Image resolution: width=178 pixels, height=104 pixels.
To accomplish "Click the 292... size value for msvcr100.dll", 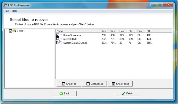I will point(104,39).
